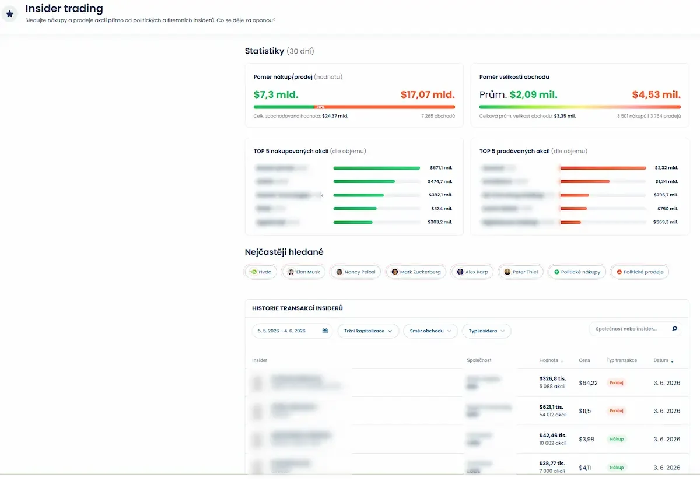Viewport: 700px width, 481px height.
Task: Click Mark Zuckerberg's avatar icon
Action: pyautogui.click(x=395, y=272)
